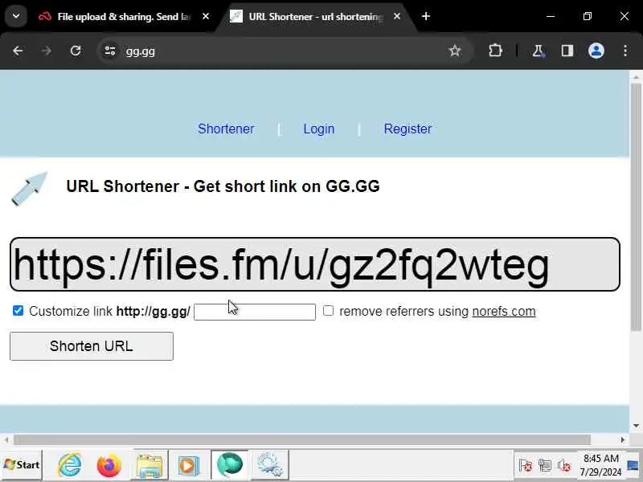The width and height of the screenshot is (643, 482).
Task: Click the gg.gg address bar text
Action: click(x=140, y=51)
